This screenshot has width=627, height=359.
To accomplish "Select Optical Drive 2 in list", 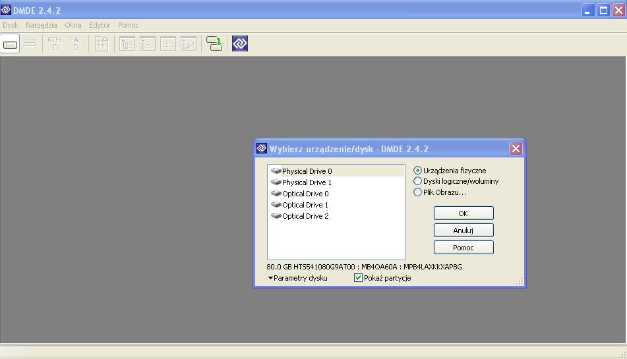I will tap(336, 216).
